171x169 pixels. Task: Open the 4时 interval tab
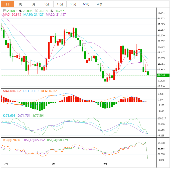99,4
